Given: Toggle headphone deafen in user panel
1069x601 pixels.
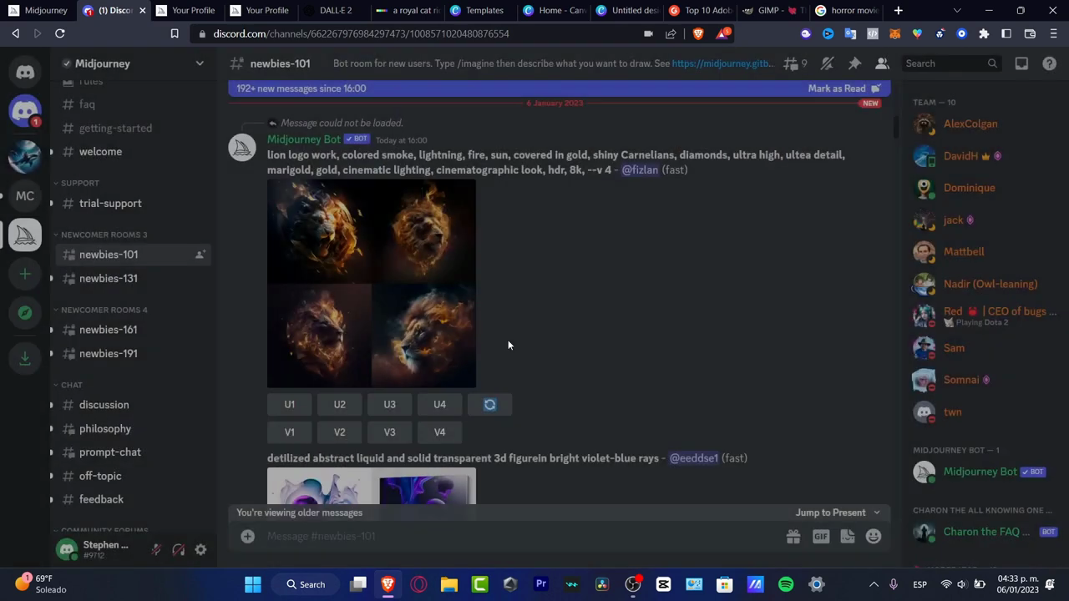Looking at the screenshot, I should pos(178,550).
